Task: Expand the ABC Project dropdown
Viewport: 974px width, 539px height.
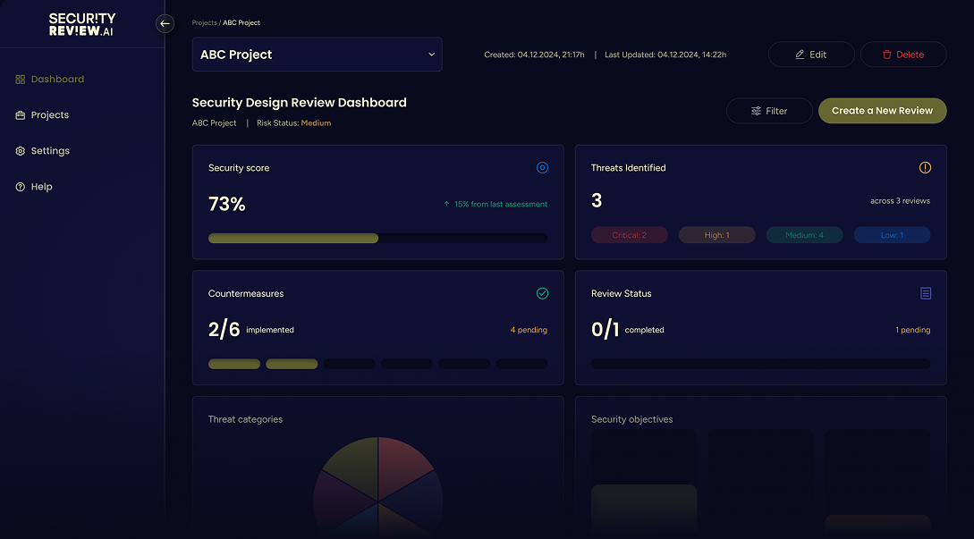Action: pos(317,54)
